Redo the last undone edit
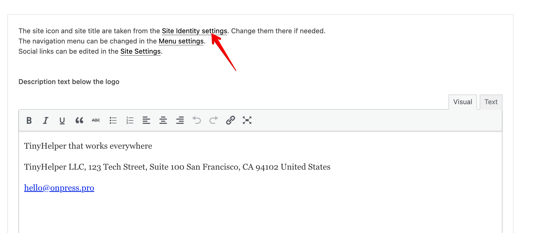The image size is (535, 233). (213, 120)
